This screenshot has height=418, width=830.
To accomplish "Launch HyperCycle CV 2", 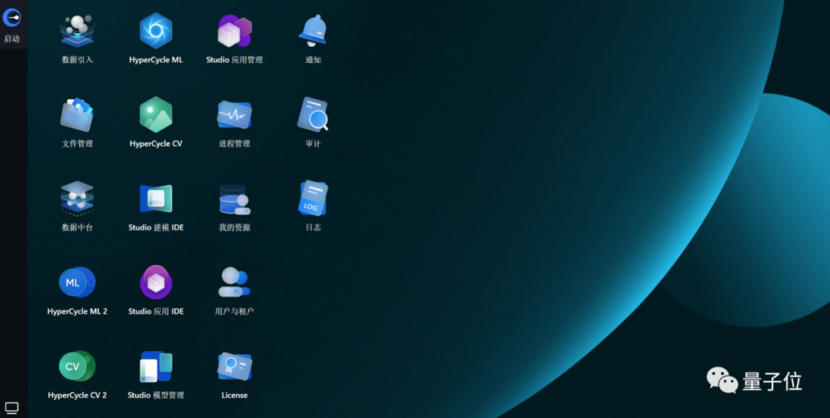I will pyautogui.click(x=78, y=367).
